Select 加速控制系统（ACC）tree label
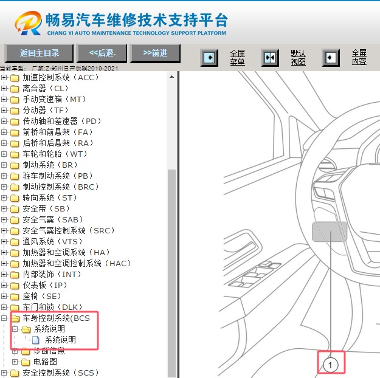 (x=61, y=77)
